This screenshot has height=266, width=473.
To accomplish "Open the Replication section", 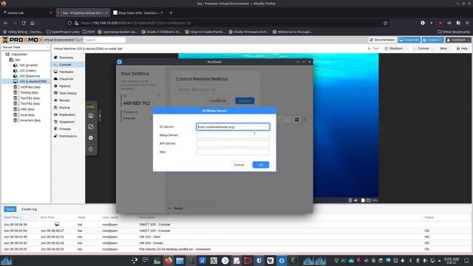I will [67, 115].
